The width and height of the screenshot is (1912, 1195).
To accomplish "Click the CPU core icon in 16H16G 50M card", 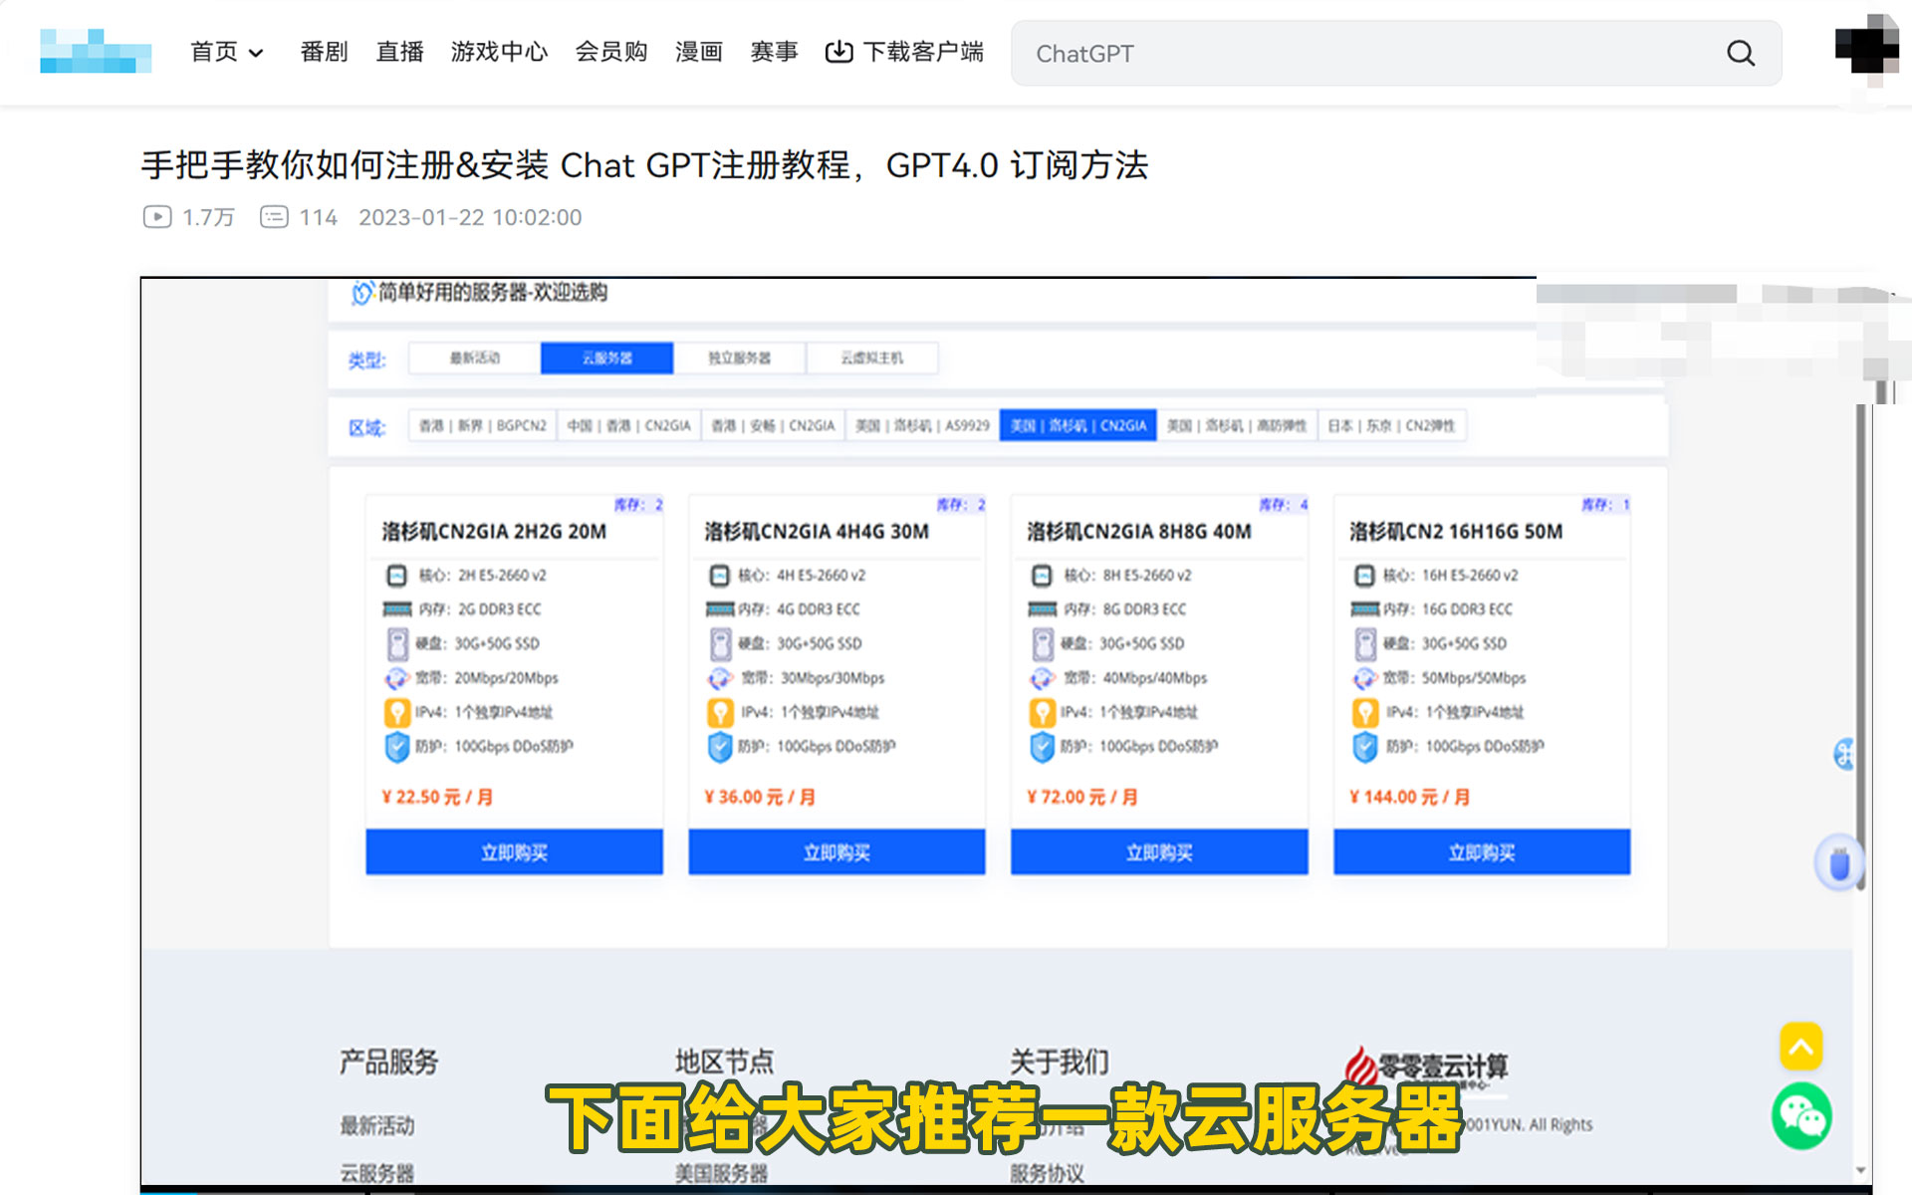I will tap(1364, 576).
